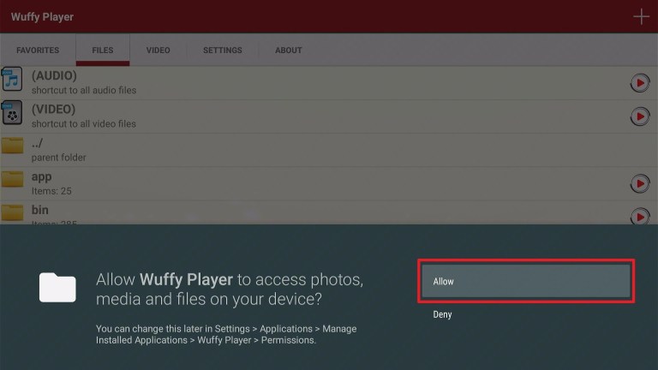
Task: Click the '../' folder name
Action: click(37, 143)
